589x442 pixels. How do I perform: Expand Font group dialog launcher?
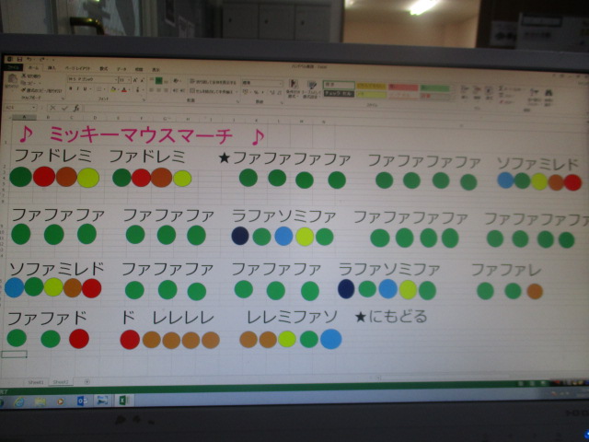(x=144, y=100)
